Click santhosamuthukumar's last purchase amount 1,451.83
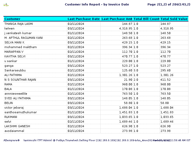 point(126,112)
